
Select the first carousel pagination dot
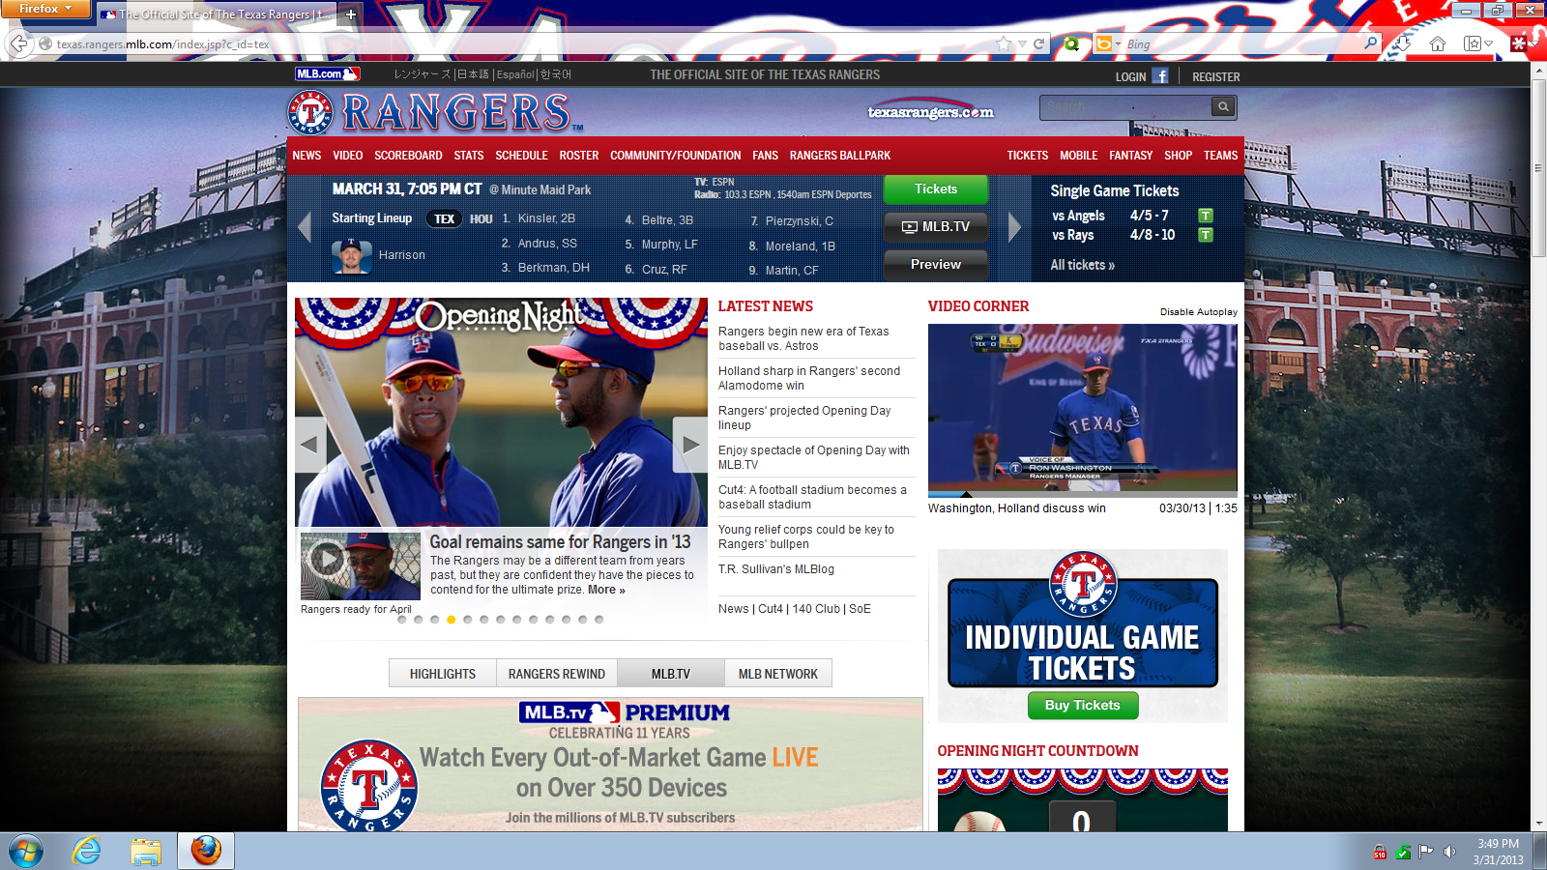tap(402, 620)
